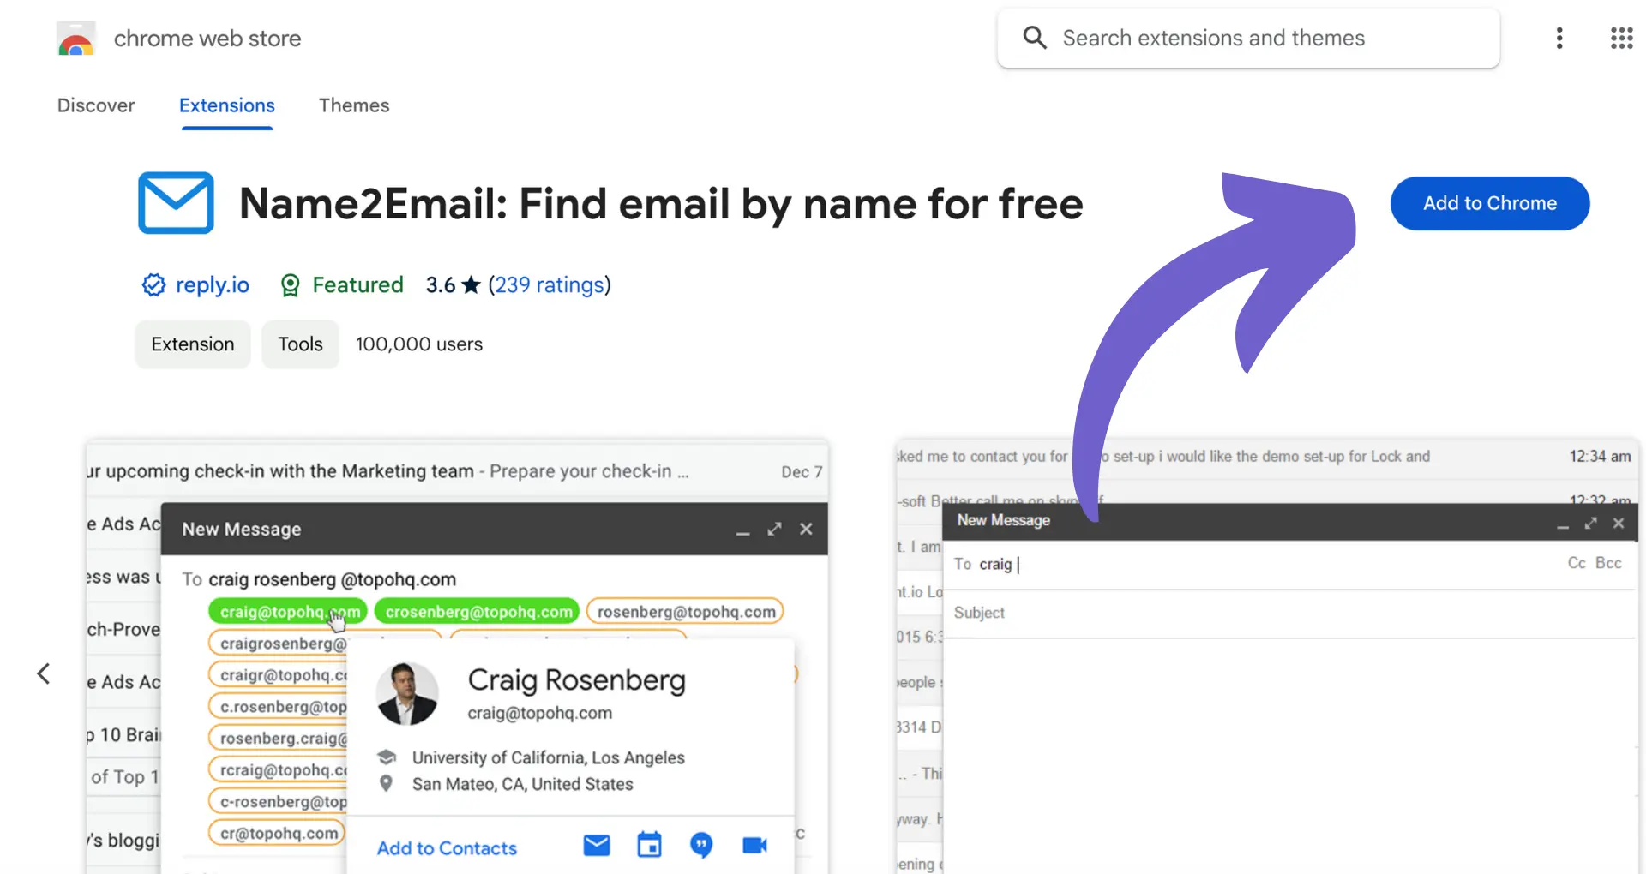This screenshot has height=874, width=1646.
Task: Click the "100,000 users" text
Action: [419, 344]
